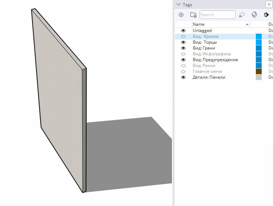Show the Вид: Кромка tag
The image size is (274, 206).
point(183,36)
